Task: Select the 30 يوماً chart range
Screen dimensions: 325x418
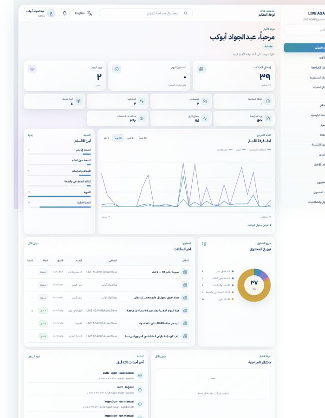Action: (118, 138)
